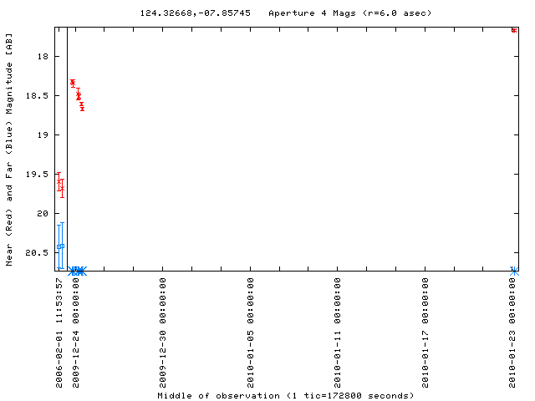535x401 pixels.
Task: Click the x-axis date 2010-01-23 00:00:00
Action: click(x=512, y=332)
